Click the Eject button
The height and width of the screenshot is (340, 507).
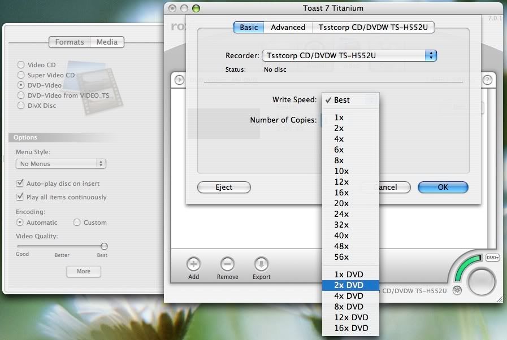click(224, 187)
